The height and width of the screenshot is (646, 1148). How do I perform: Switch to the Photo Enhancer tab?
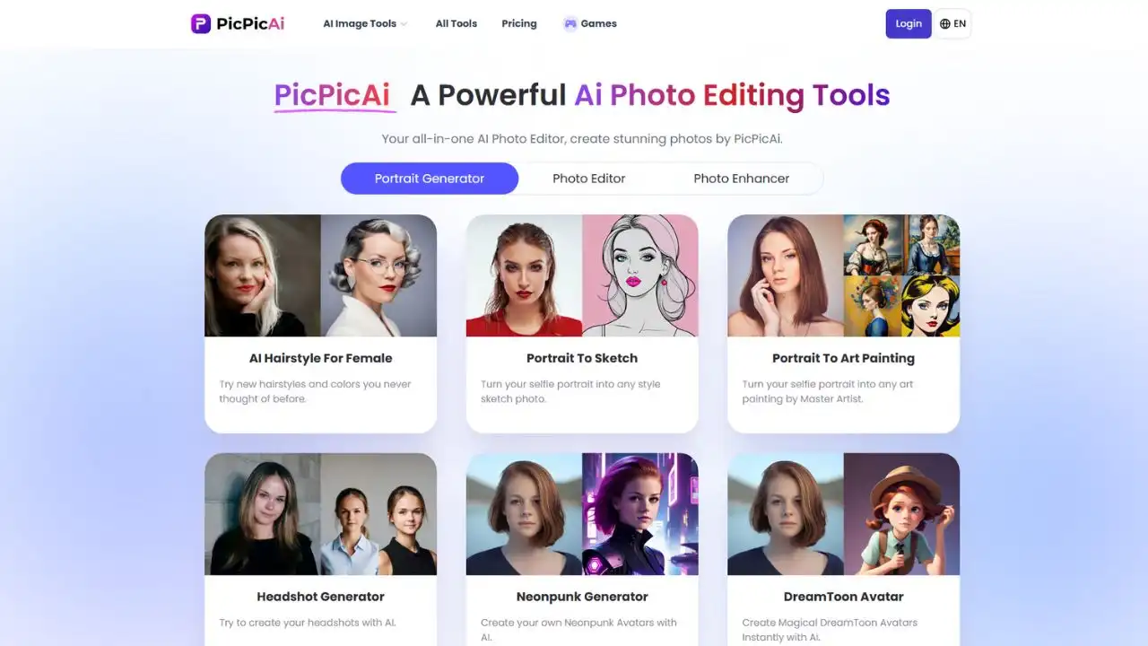tap(742, 179)
